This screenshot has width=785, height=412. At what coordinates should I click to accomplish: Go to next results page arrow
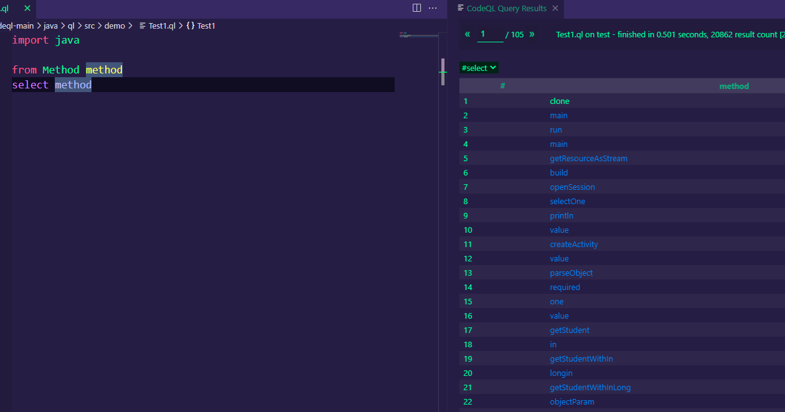coord(532,34)
